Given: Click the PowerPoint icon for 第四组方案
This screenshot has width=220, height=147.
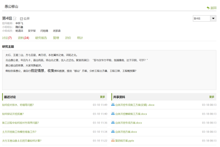Looking at the screenshot, I should 113,140.
